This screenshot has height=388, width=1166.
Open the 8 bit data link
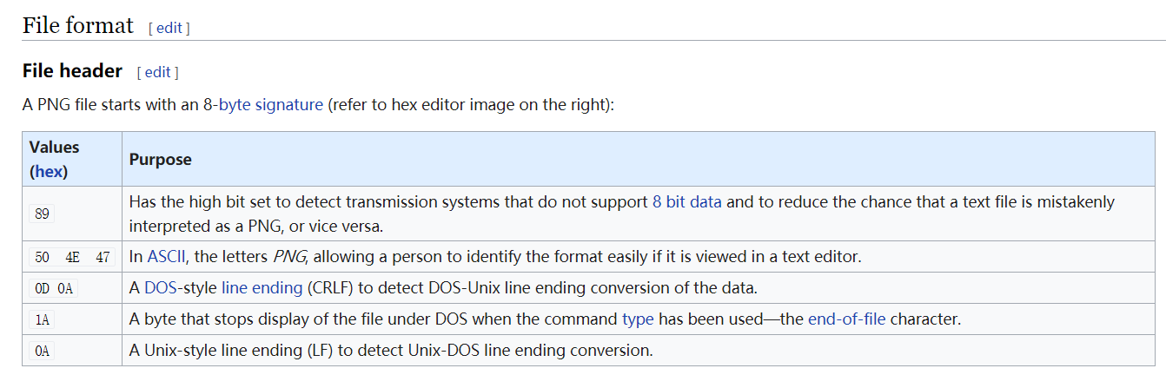pos(687,201)
